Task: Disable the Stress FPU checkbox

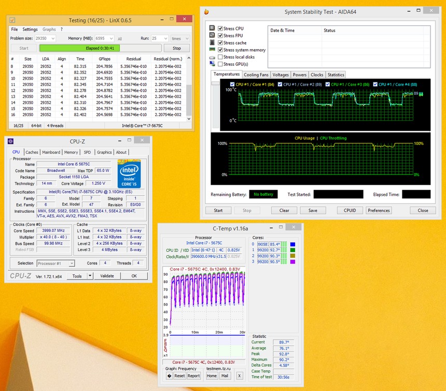Action: (220, 35)
